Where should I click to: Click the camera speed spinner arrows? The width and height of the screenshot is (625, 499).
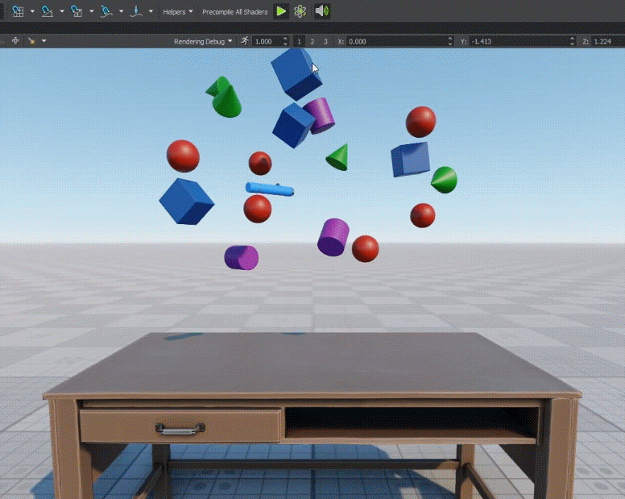[x=285, y=41]
